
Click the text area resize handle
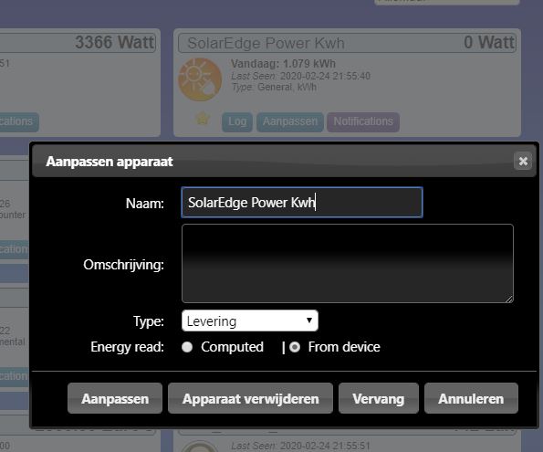point(509,299)
